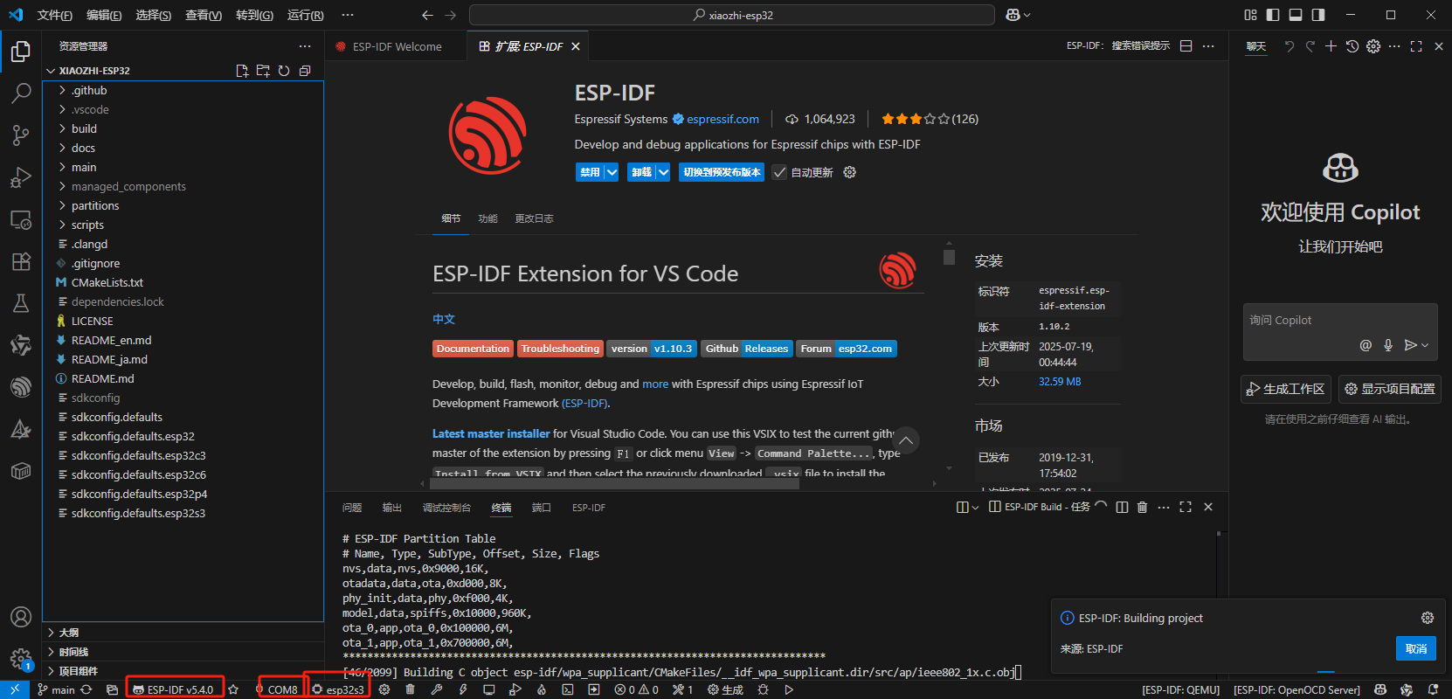The width and height of the screenshot is (1452, 699).
Task: Select esp32s3 target in status bar
Action: tap(338, 689)
